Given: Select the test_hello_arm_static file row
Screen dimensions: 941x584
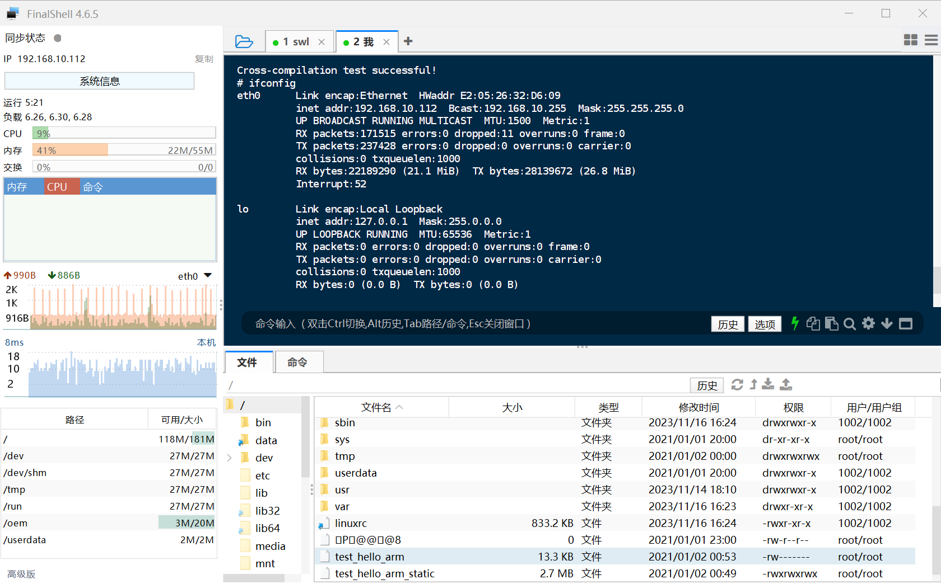Looking at the screenshot, I should 615,573.
